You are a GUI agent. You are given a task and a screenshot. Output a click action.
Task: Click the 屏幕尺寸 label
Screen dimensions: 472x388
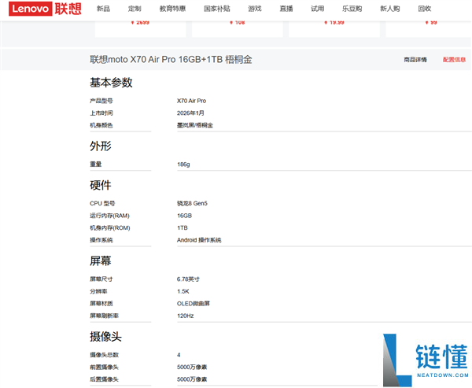pyautogui.click(x=101, y=279)
